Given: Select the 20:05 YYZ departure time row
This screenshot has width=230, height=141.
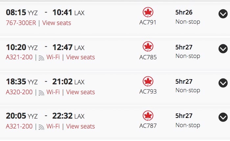Looking at the screenshot, I should tap(115, 123).
